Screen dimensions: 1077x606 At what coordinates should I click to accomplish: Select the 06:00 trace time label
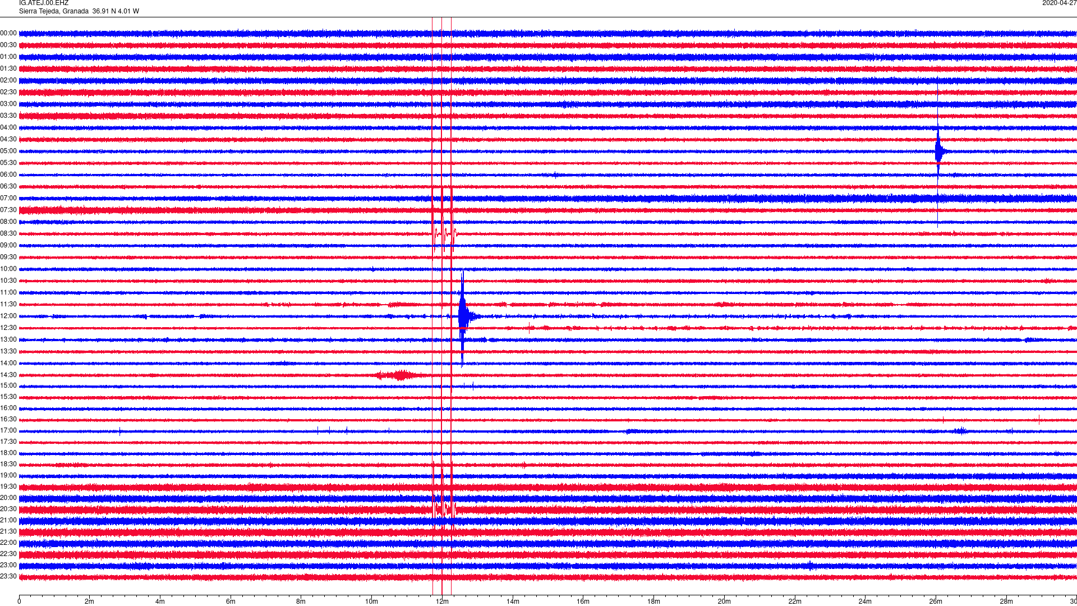tap(8, 175)
